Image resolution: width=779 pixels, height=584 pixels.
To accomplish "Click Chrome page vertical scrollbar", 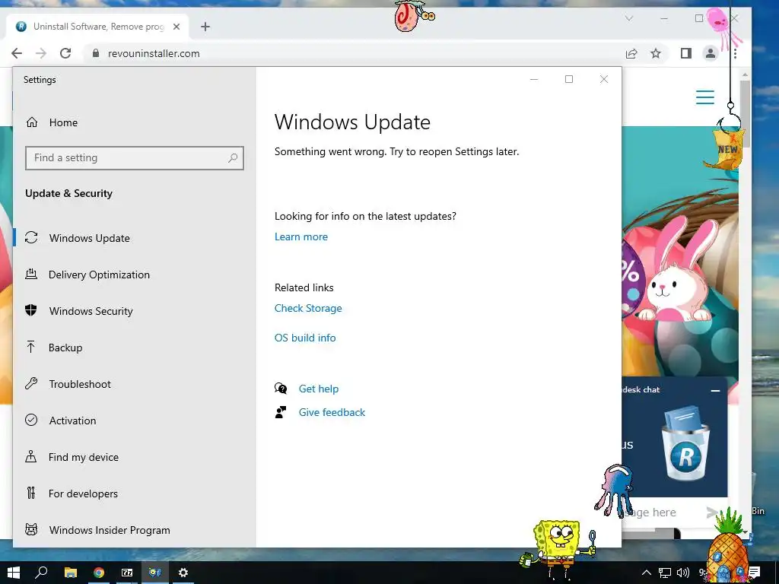I will (744, 114).
